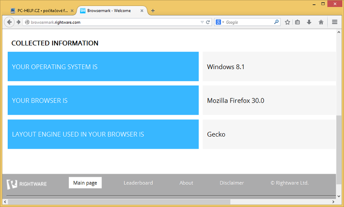
Task: Open the Downloads arrow icon
Action: point(309,22)
